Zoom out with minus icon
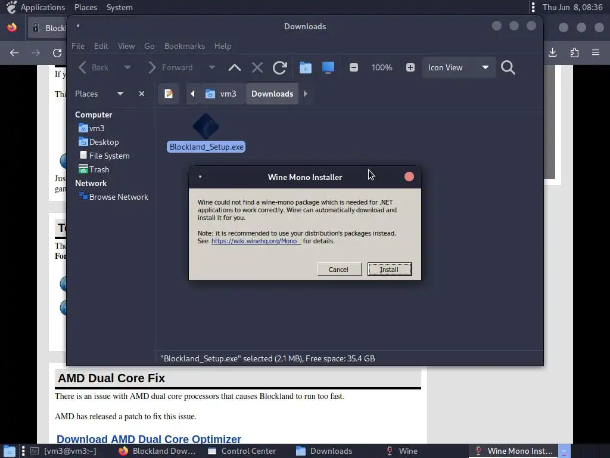The image size is (610, 458). coord(354,67)
